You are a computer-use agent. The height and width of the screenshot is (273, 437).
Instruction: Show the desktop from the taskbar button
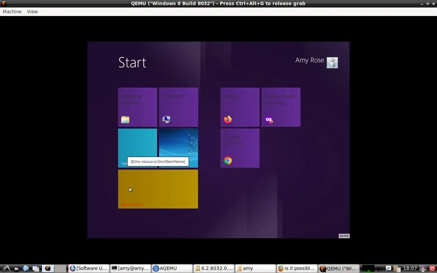36,269
